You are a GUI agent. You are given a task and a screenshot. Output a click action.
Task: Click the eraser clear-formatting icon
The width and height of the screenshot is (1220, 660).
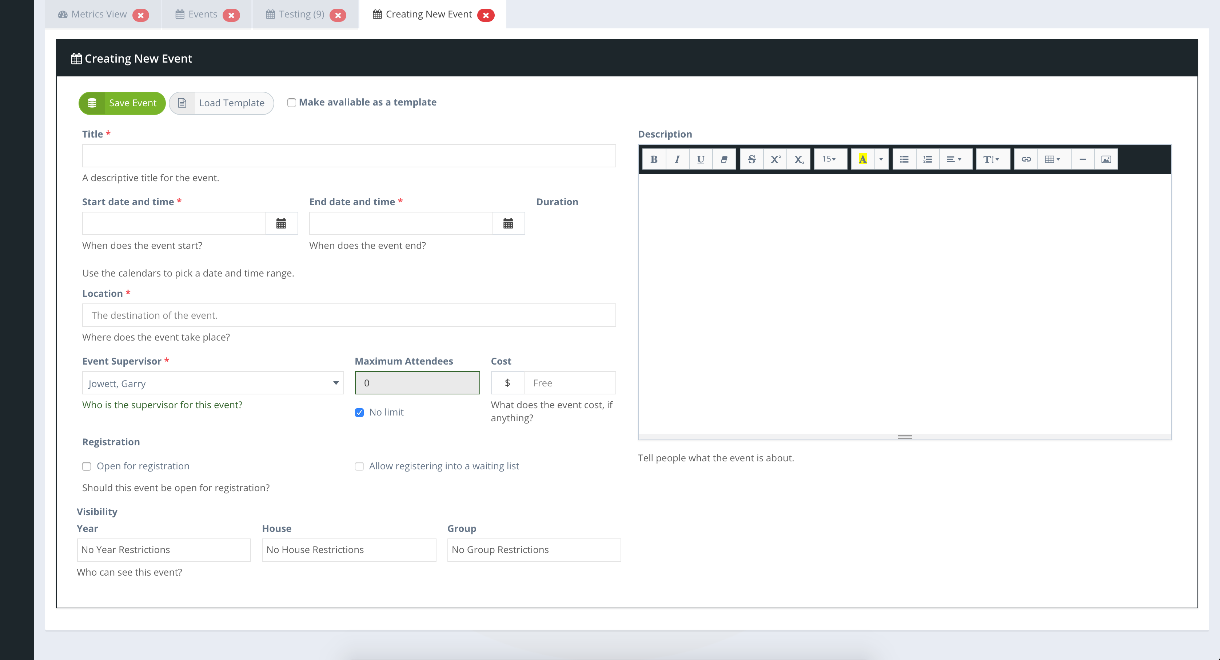point(723,159)
